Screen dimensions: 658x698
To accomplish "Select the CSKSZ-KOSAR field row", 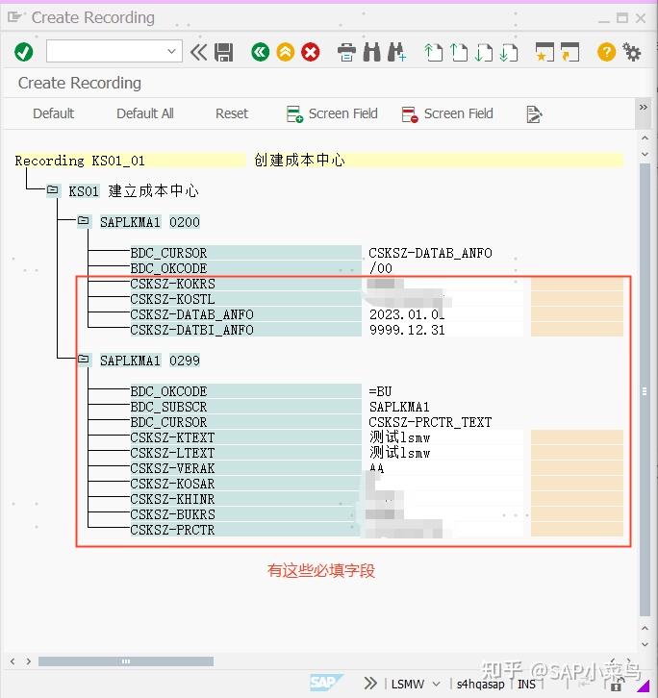I will pyautogui.click(x=245, y=484).
